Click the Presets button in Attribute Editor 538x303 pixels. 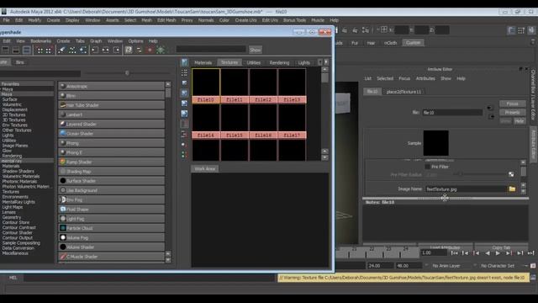point(512,112)
